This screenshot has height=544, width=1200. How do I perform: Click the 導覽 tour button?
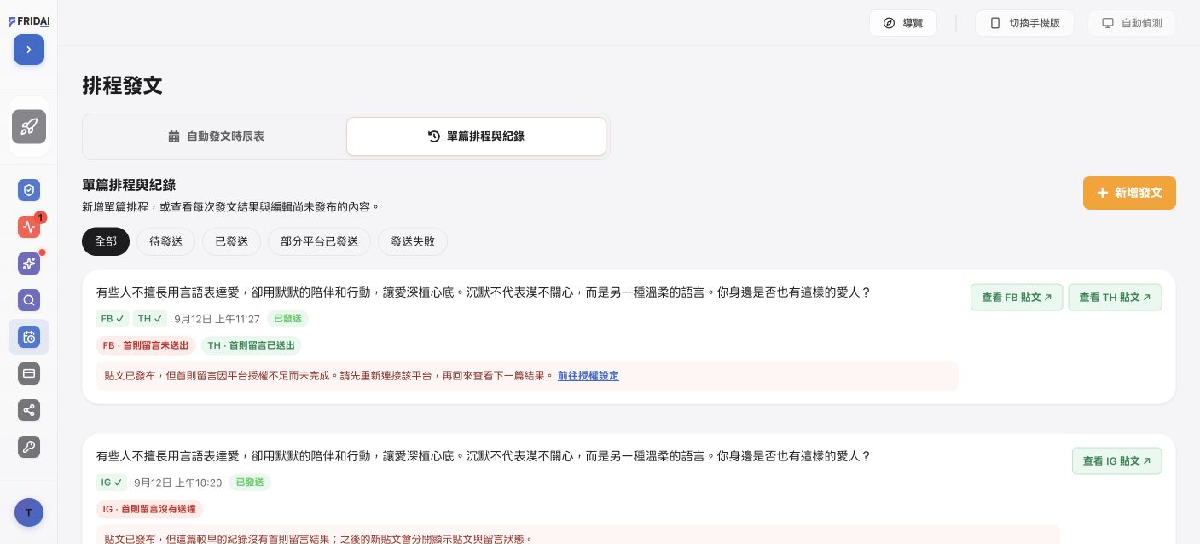tap(903, 23)
